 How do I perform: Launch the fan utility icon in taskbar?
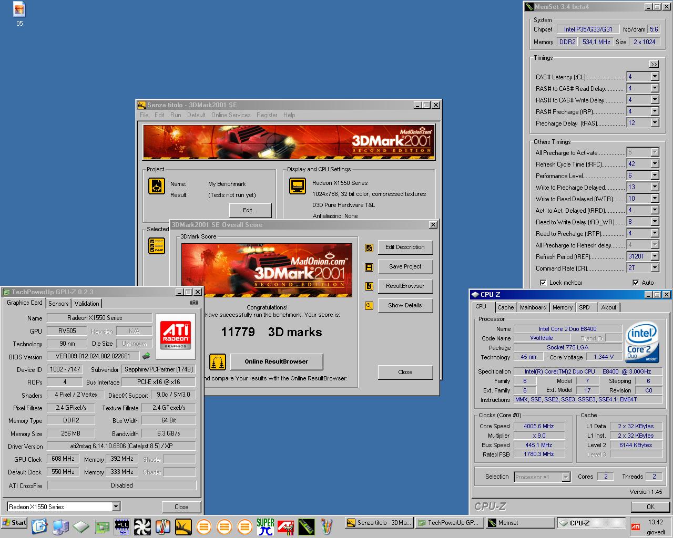(142, 526)
